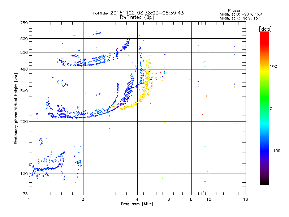Click the '[deg]' colorbar unit label

pyautogui.click(x=265, y=29)
